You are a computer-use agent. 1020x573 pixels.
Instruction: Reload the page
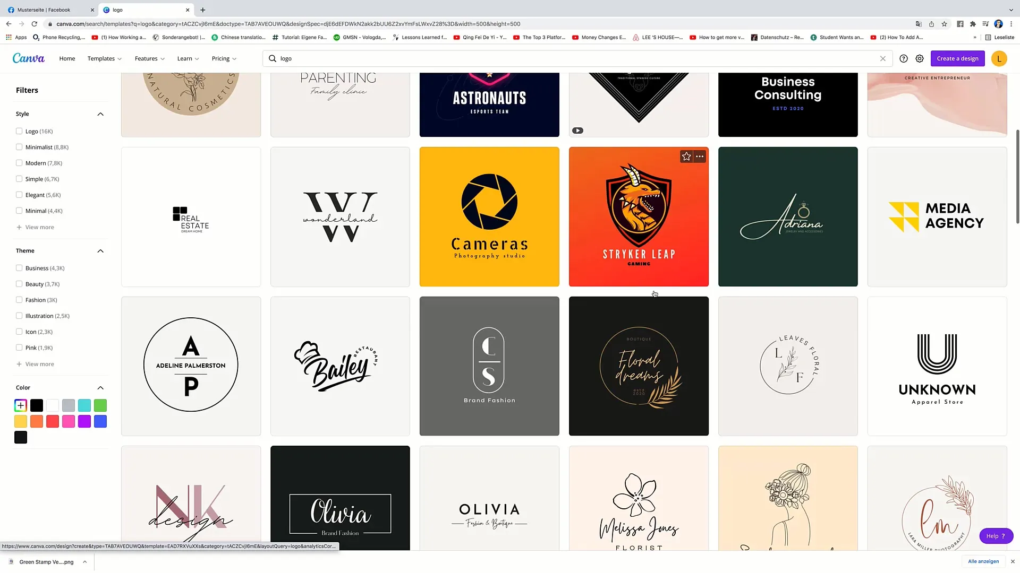pos(34,24)
